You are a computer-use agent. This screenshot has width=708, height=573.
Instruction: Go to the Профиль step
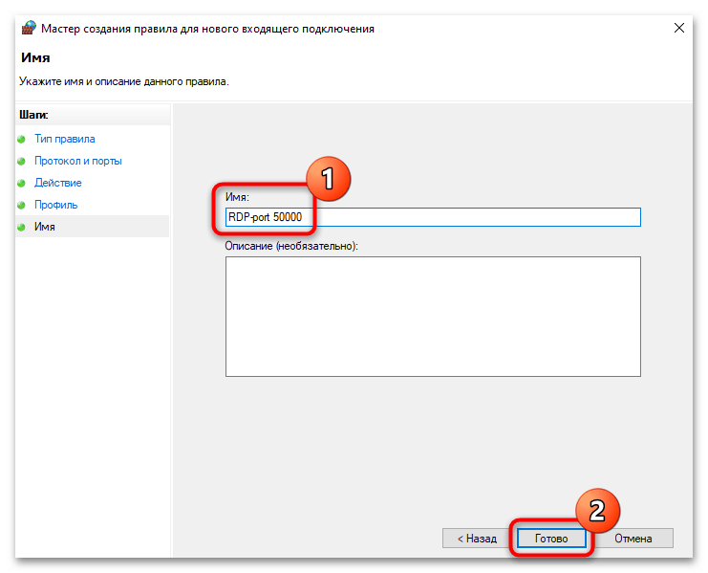pyautogui.click(x=56, y=205)
